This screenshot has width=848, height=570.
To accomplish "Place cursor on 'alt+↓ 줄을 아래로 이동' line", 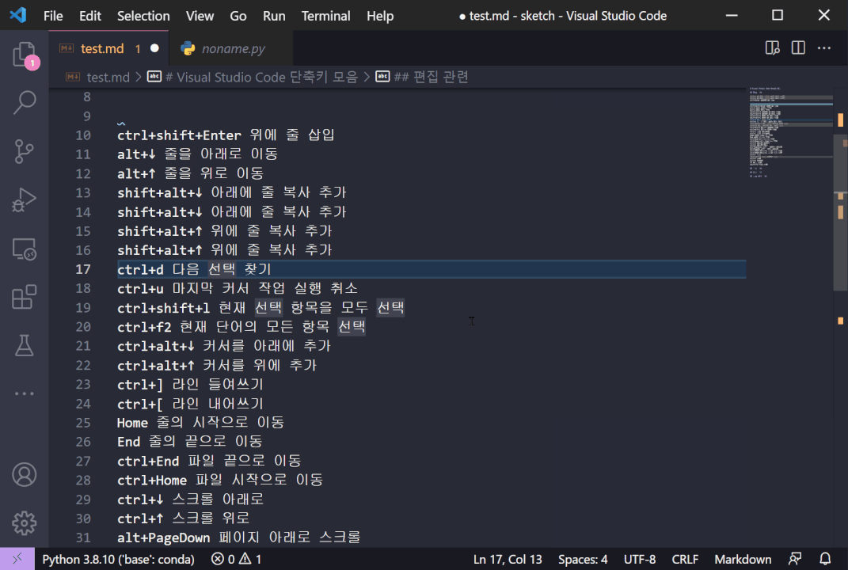I will (x=197, y=154).
